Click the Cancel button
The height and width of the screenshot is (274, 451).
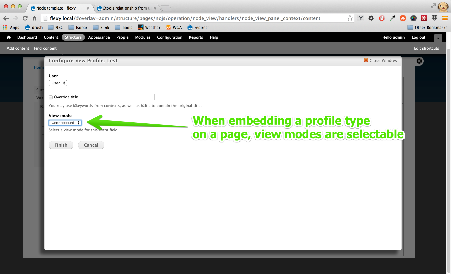click(x=91, y=145)
